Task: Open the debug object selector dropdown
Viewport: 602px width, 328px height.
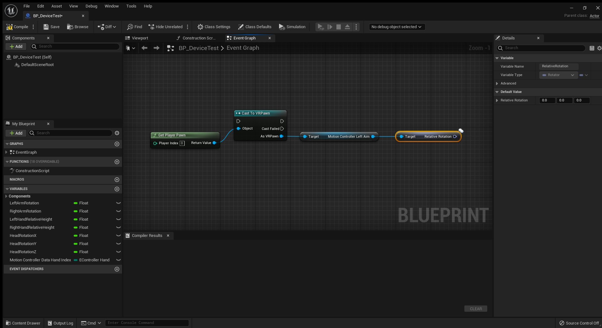Action: point(397,27)
